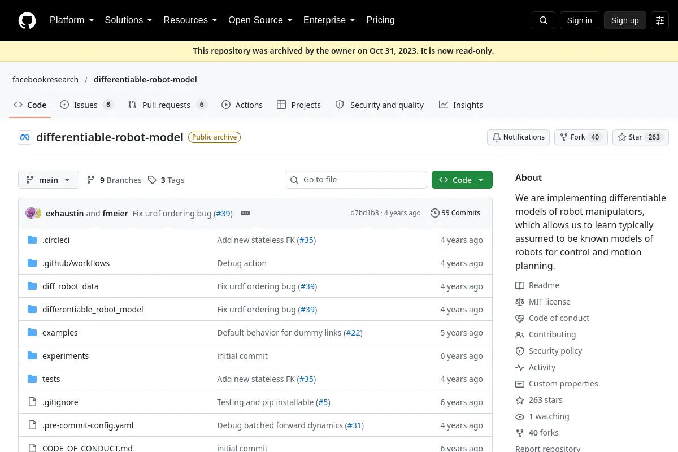The height and width of the screenshot is (452, 678).
Task: Open the differentiable_robot_model folder
Action: (x=93, y=310)
